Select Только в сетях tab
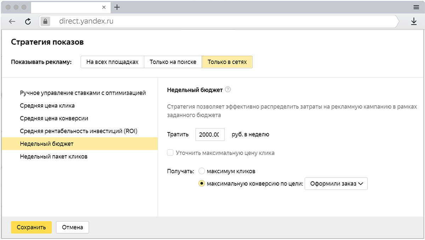 click(x=227, y=62)
